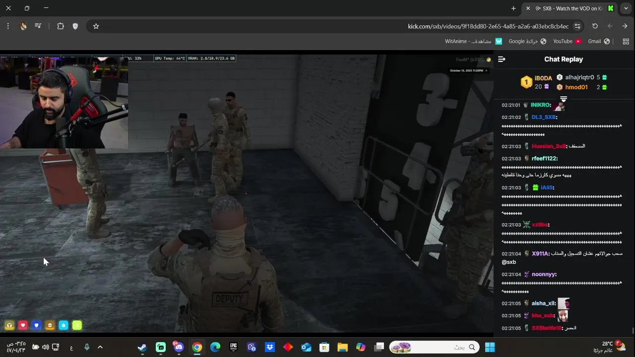
Task: Click the 02:21:01 chat timestamp
Action: (x=511, y=105)
